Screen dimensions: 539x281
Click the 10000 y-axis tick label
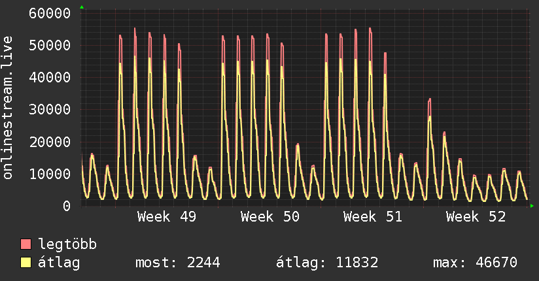pyautogui.click(x=50, y=174)
